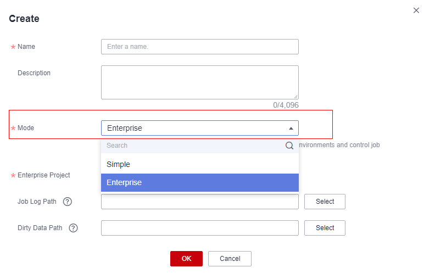The height and width of the screenshot is (273, 424).
Task: Open the Dirty Data Path help icon
Action: 73,228
